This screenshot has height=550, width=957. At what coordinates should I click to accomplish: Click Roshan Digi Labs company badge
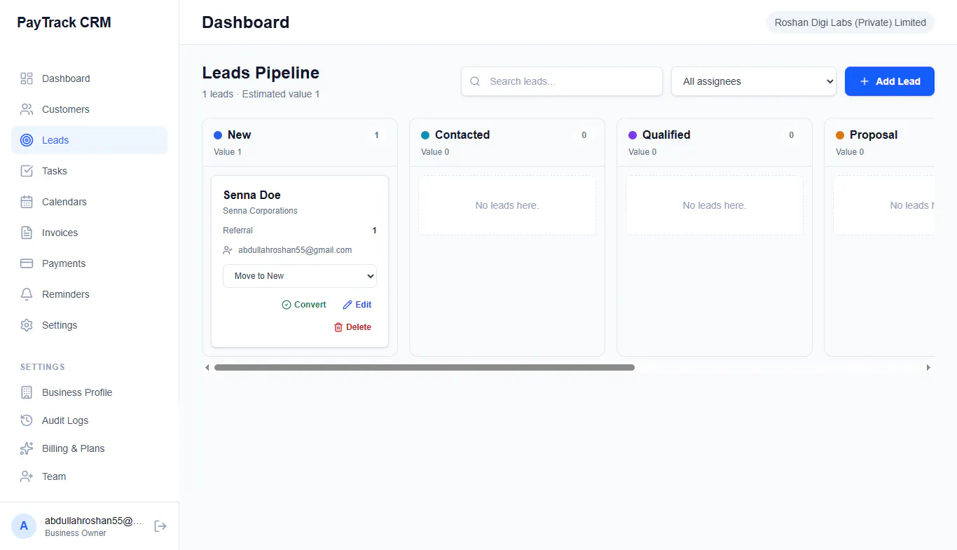point(851,22)
